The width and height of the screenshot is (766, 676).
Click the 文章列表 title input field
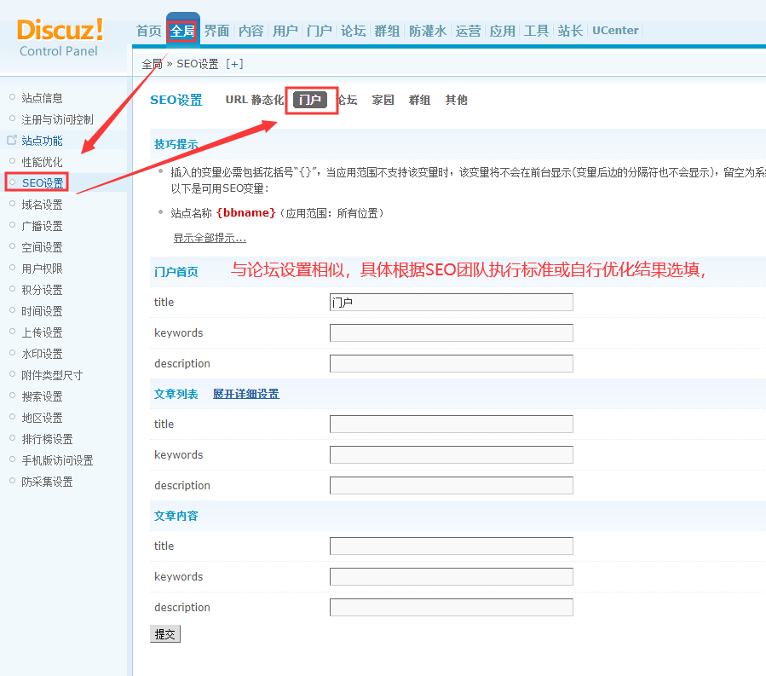452,425
